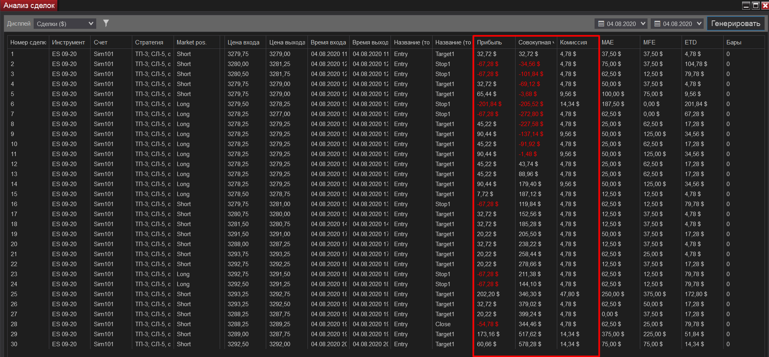Select the ETD value 172,80 $

pyautogui.click(x=696, y=294)
